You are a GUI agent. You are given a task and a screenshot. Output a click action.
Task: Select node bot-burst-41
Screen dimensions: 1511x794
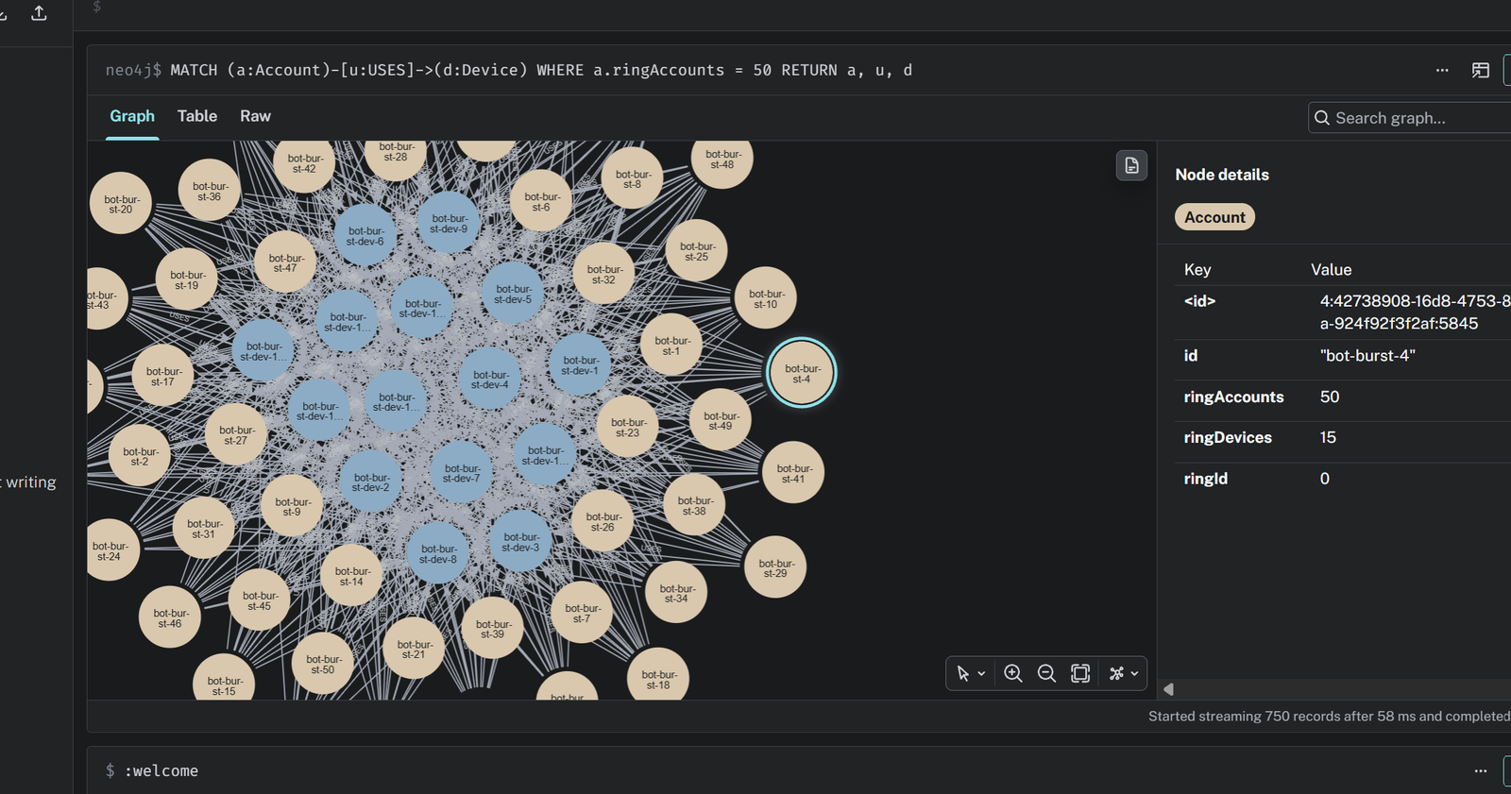tap(793, 472)
